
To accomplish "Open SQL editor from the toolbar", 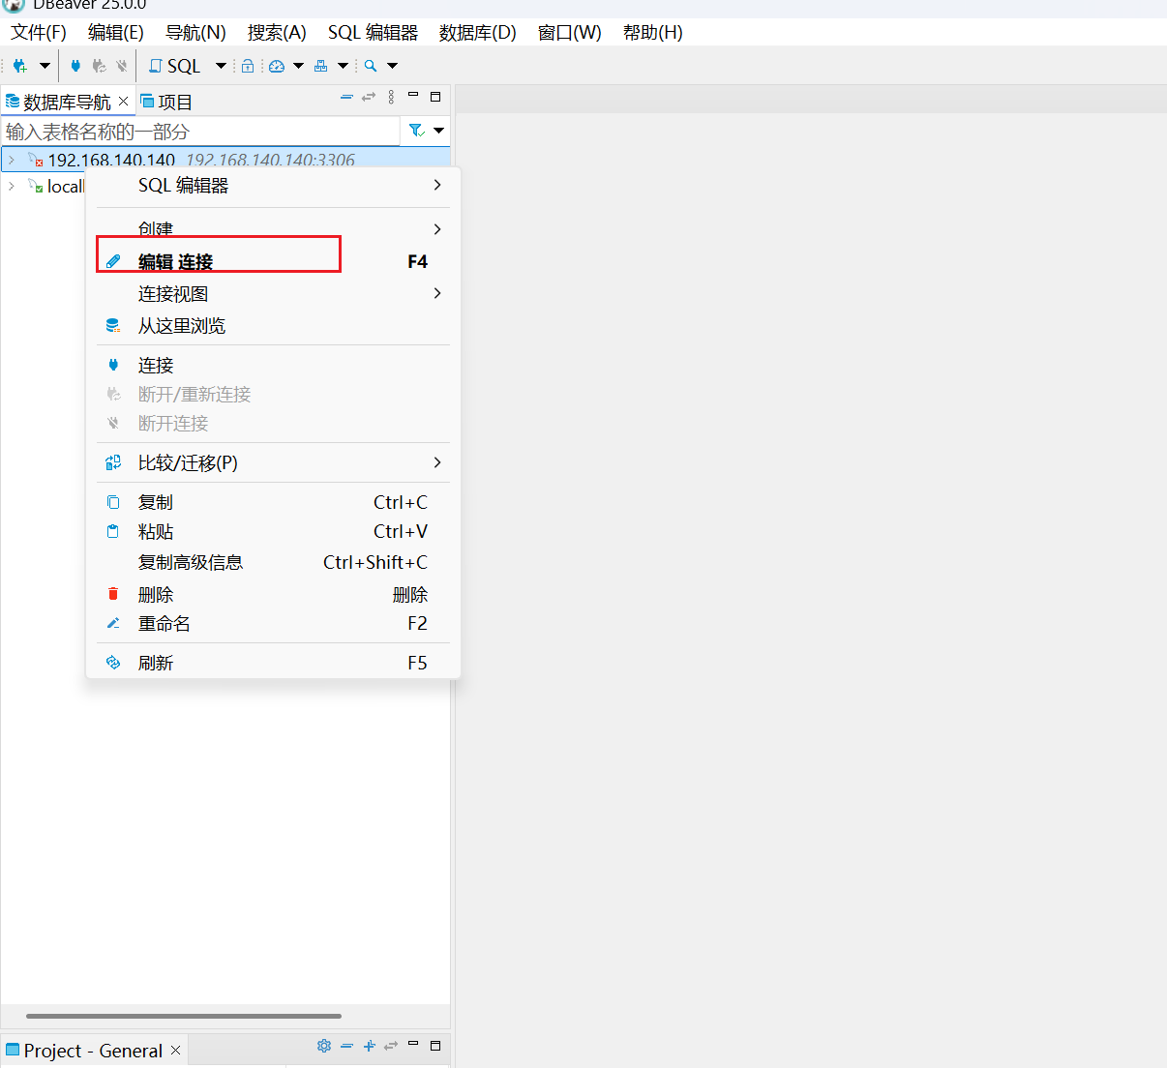I will pos(174,66).
